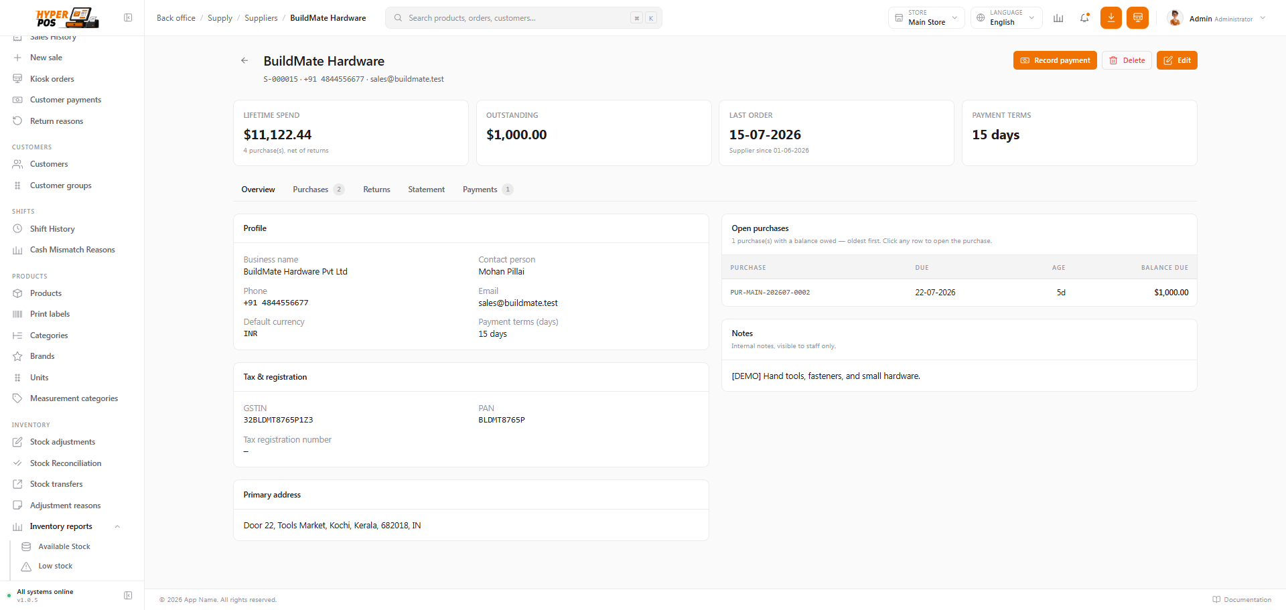Open the reports chart icon in header
The image size is (1286, 610).
[x=1058, y=18]
